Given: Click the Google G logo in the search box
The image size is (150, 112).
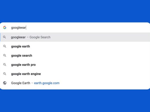Looking at the screenshot, I should pos(5,28).
